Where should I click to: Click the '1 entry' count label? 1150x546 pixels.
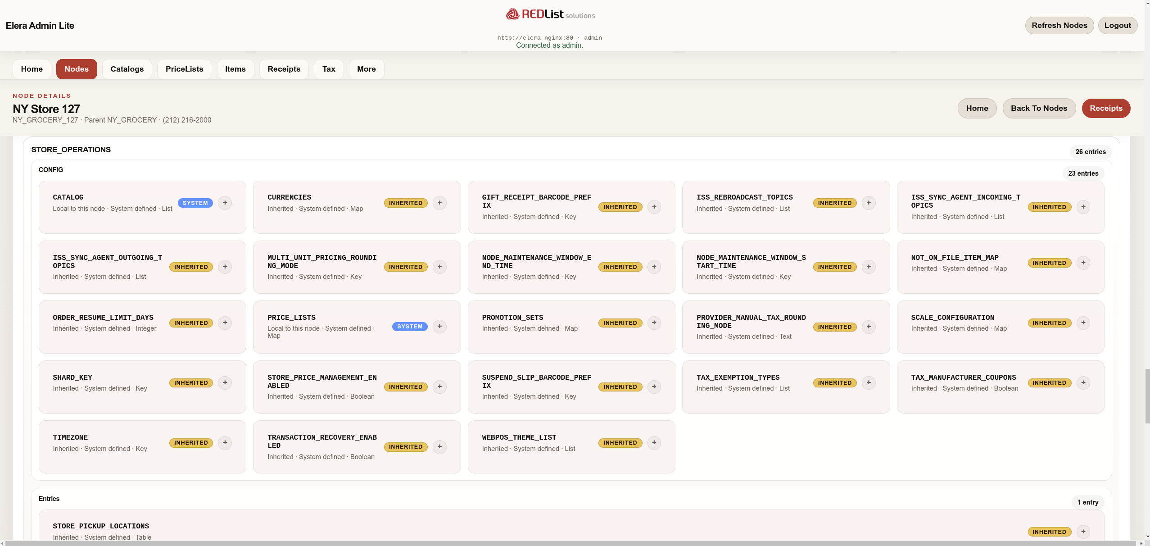1087,502
